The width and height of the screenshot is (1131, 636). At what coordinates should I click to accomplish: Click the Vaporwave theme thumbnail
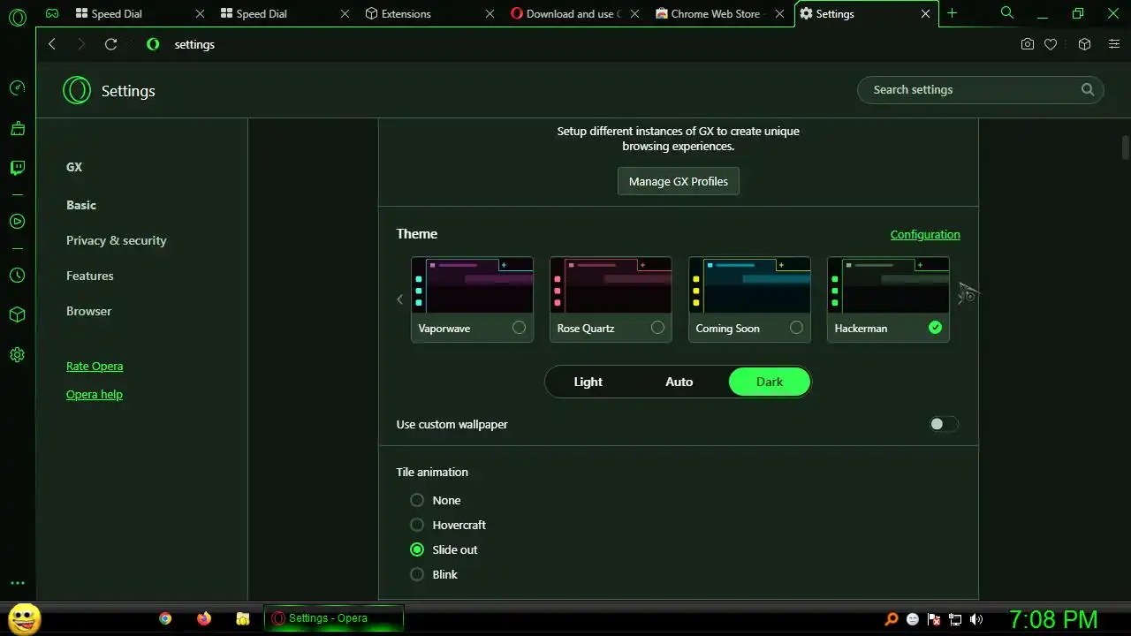[472, 285]
